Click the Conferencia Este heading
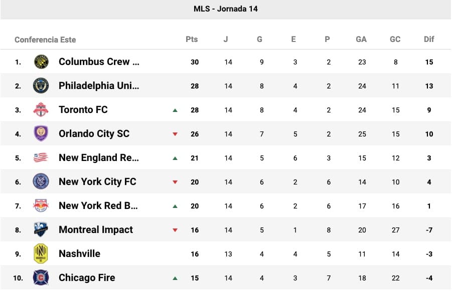Image resolution: width=452 pixels, height=291 pixels. click(x=45, y=39)
